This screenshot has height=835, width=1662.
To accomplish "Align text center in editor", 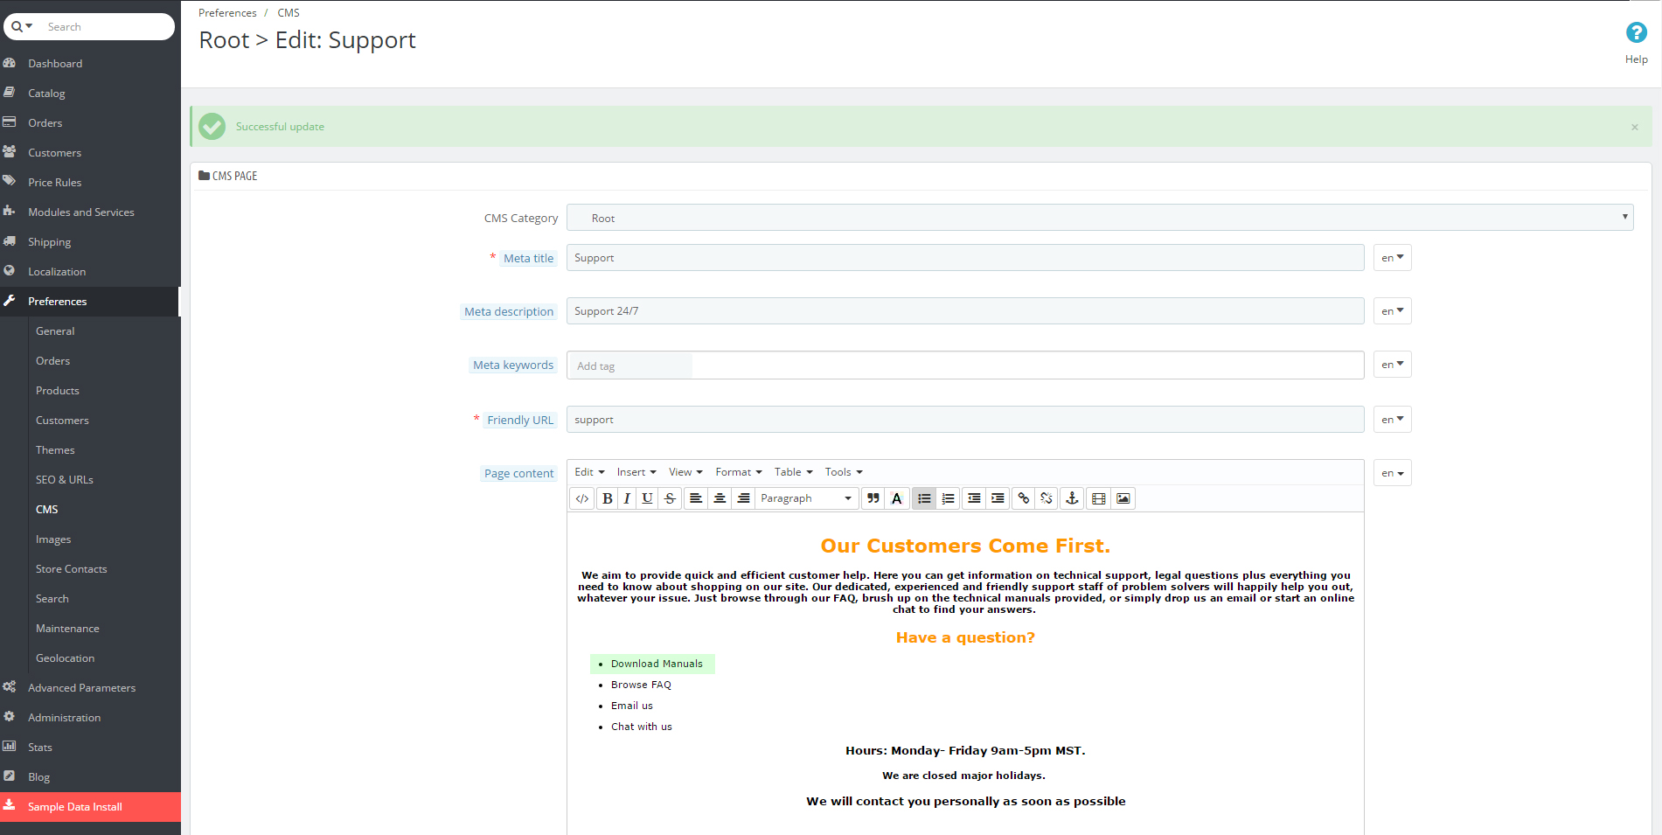I will (x=720, y=498).
